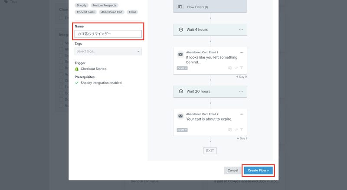Click the Shopify integration enabled text

[x=101, y=83]
